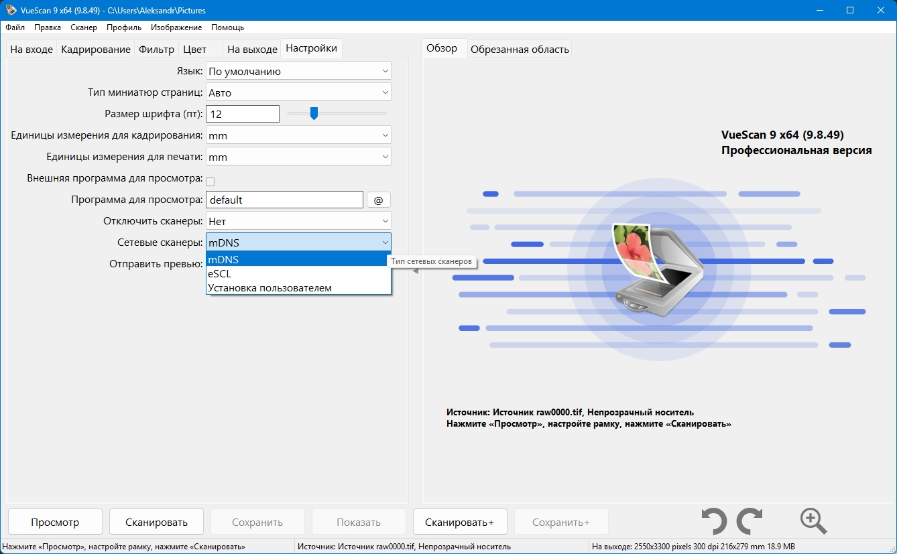
Task: Click the Отправить превью label
Action: pos(156,263)
